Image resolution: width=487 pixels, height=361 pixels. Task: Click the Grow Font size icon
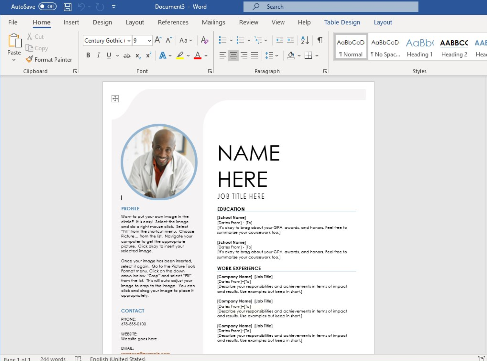pos(158,40)
